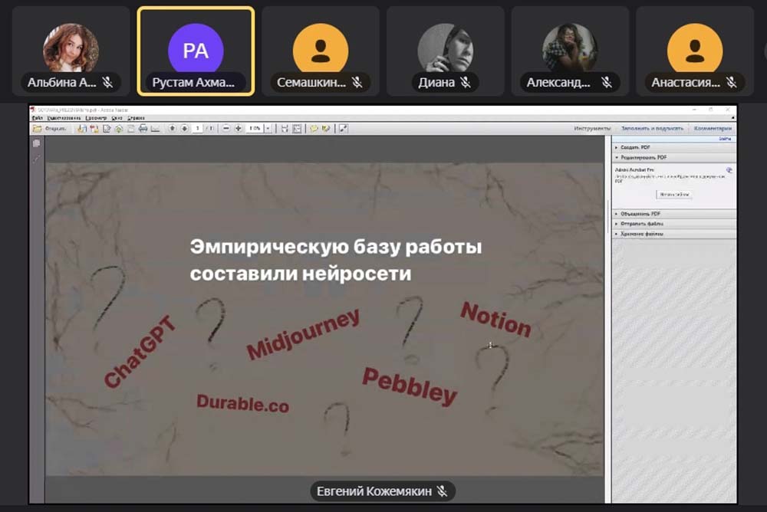Image resolution: width=767 pixels, height=512 pixels.
Task: Zoom in with the plus icon
Action: (239, 129)
